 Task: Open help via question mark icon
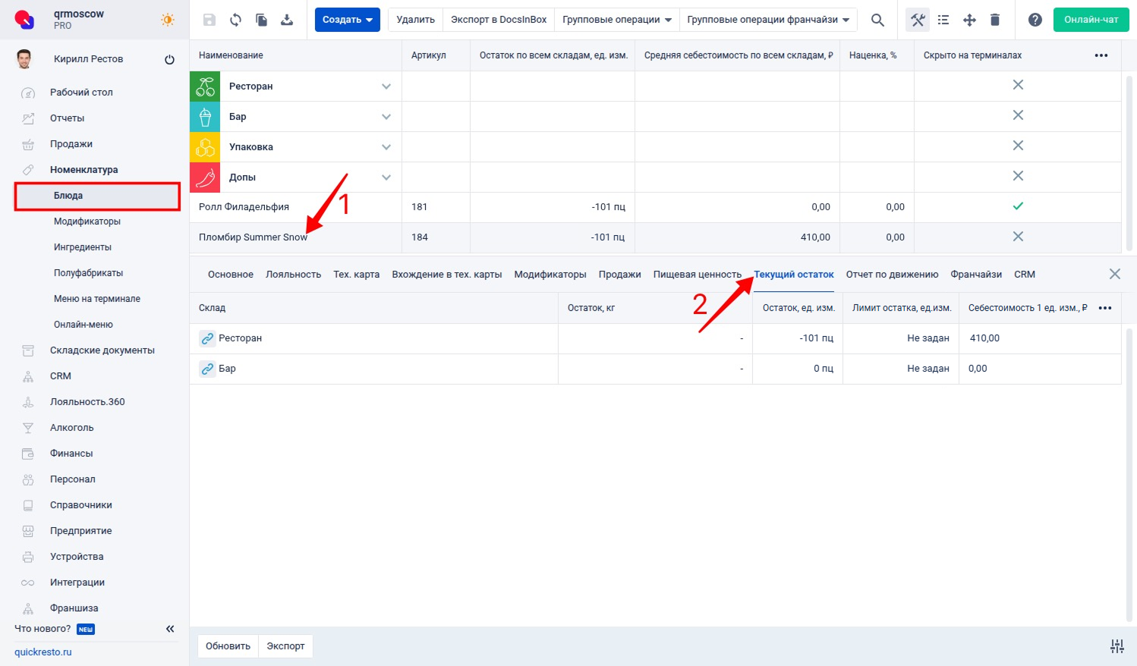point(1035,20)
